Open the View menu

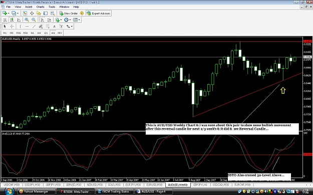click(x=18, y=7)
